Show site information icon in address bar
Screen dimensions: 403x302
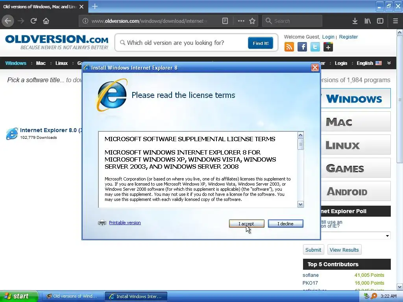[x=85, y=21]
